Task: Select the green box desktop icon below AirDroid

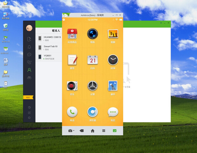Action: point(5,50)
